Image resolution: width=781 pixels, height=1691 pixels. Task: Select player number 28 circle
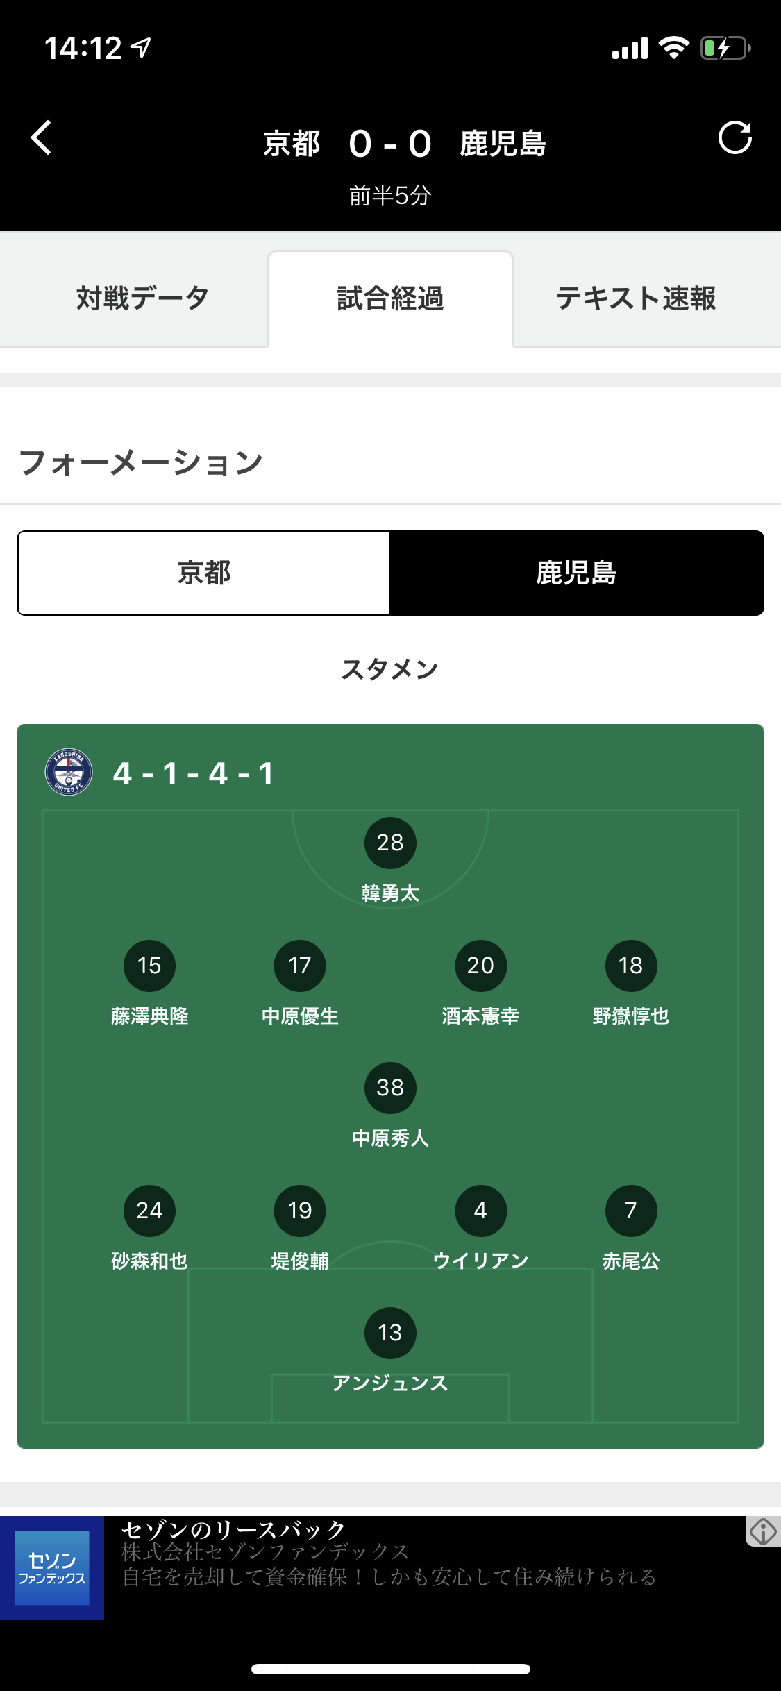(x=390, y=843)
